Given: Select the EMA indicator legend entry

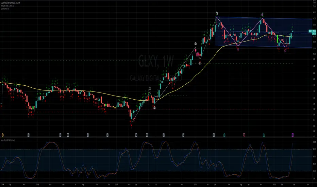Looking at the screenshot, I should 7,6.
